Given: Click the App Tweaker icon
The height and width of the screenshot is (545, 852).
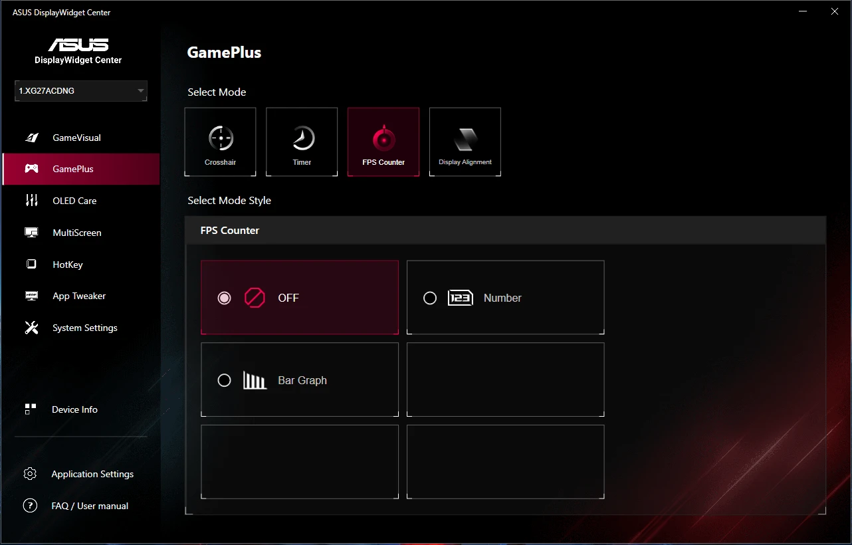Looking at the screenshot, I should 31,296.
